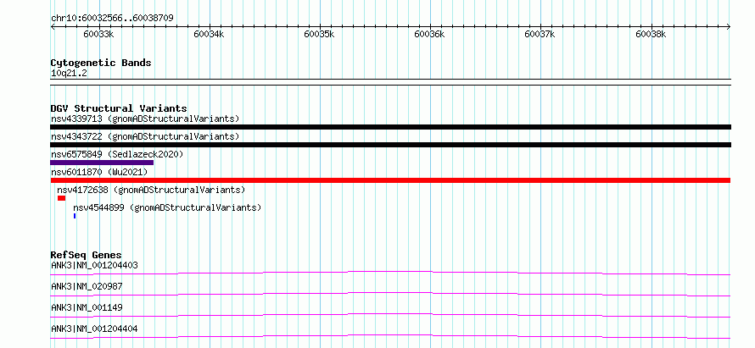Viewport: 755px width, 348px height.
Task: Click the black cytogenetic band bar
Action: point(390,82)
